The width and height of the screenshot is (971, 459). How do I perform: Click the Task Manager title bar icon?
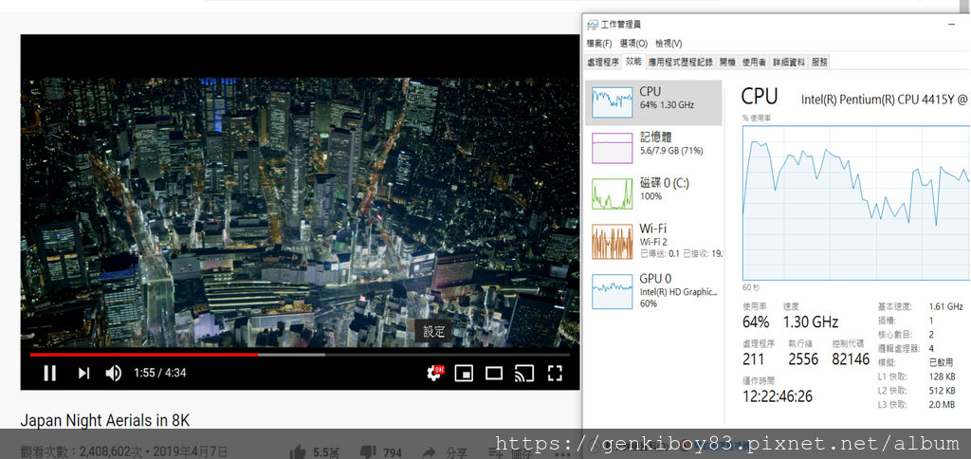coord(593,25)
